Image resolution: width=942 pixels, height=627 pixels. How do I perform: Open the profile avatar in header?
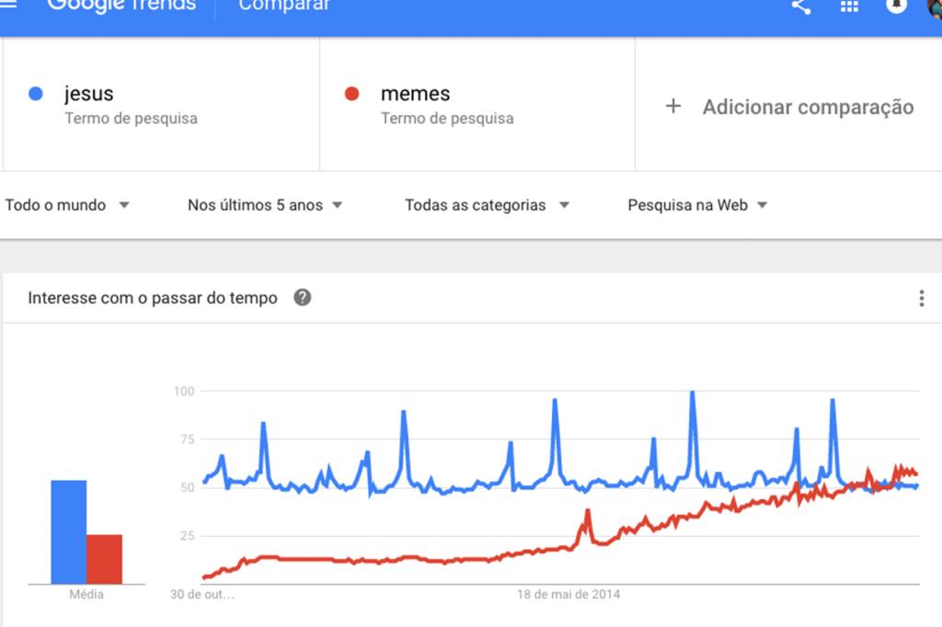pyautogui.click(x=935, y=7)
